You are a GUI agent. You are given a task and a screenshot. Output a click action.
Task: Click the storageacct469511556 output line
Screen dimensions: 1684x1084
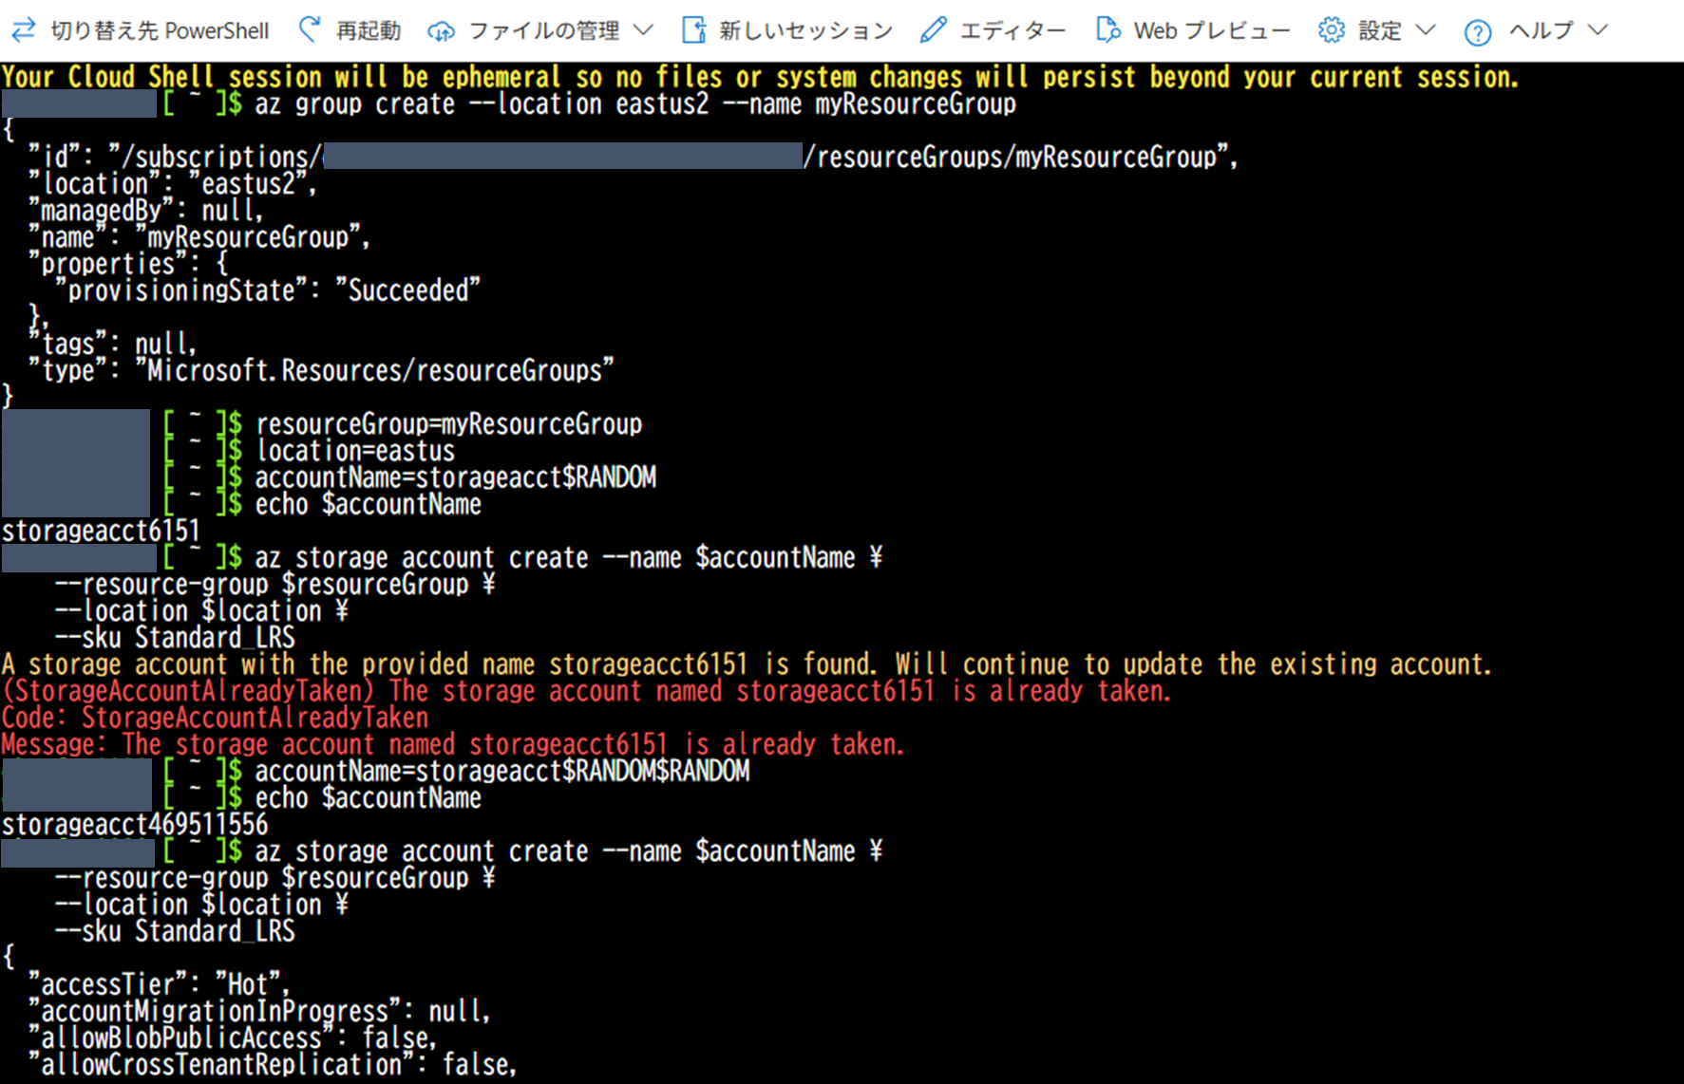135,825
